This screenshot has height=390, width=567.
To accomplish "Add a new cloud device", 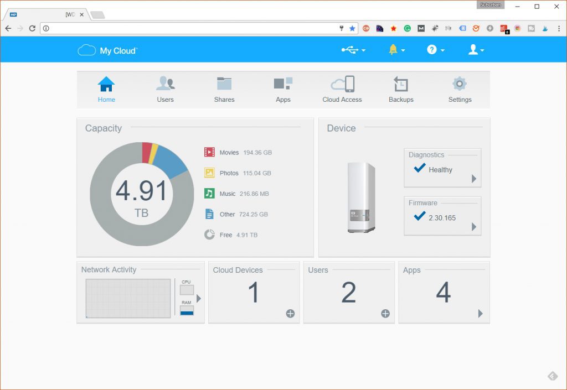I will tap(290, 314).
